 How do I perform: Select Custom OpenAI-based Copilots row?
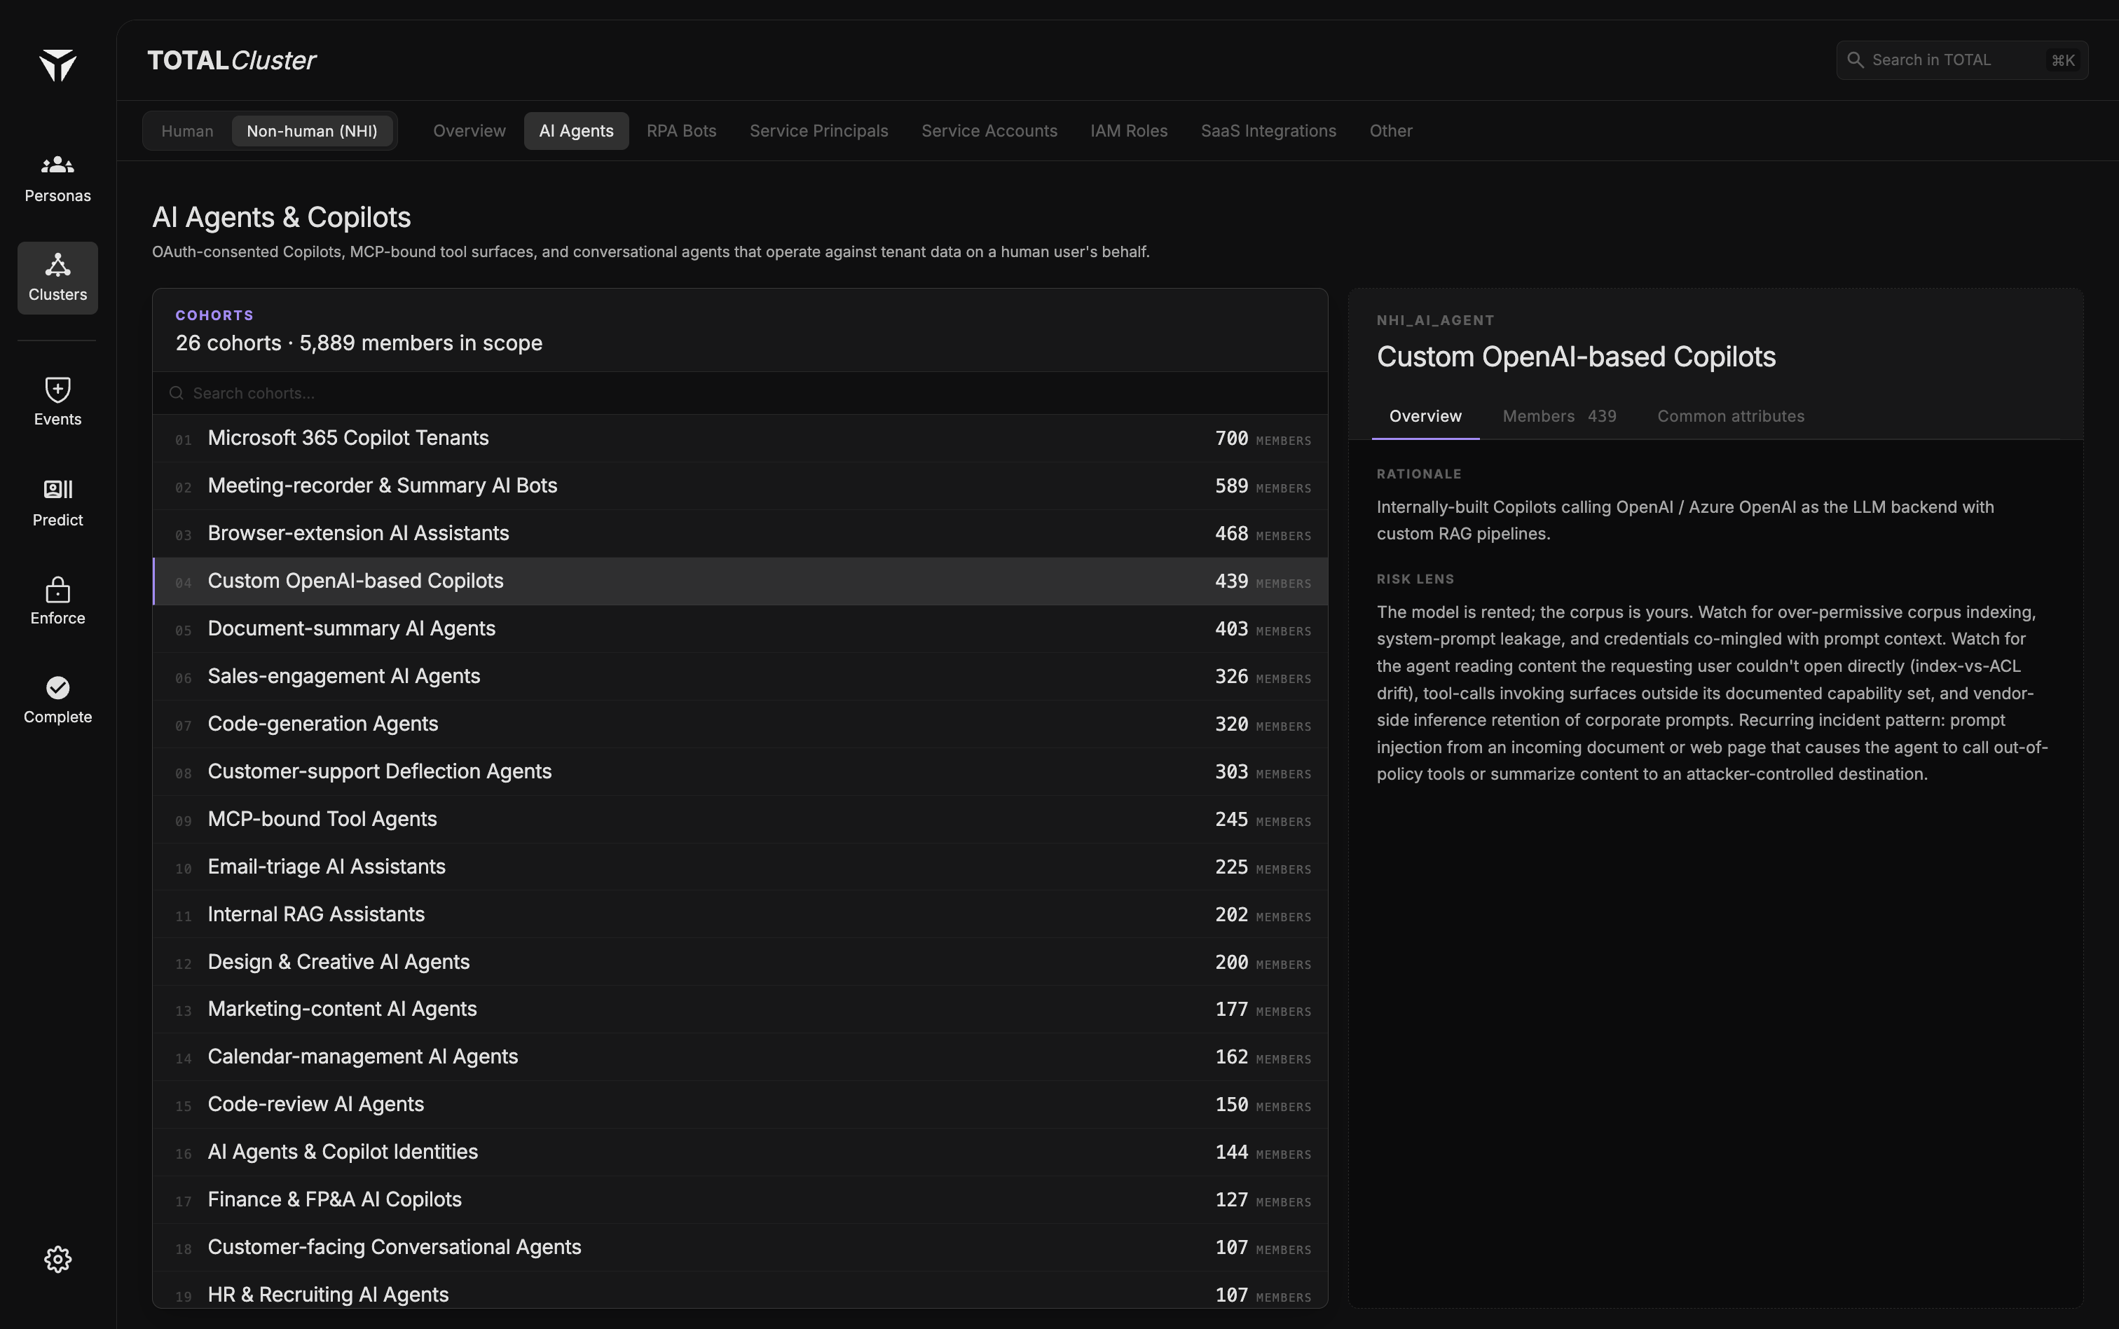(740, 581)
